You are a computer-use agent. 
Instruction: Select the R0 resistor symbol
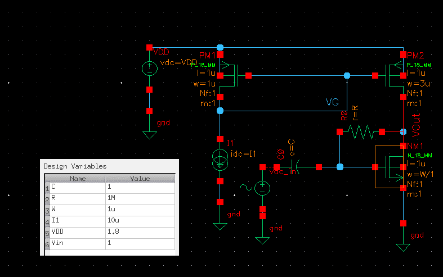pos(361,132)
